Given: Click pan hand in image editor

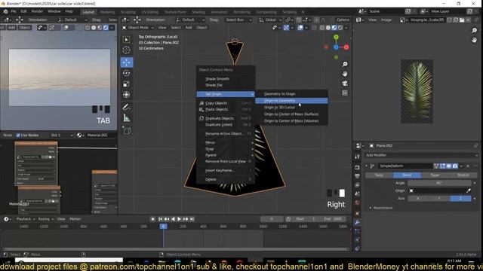Looking at the screenshot, I should point(474,40).
